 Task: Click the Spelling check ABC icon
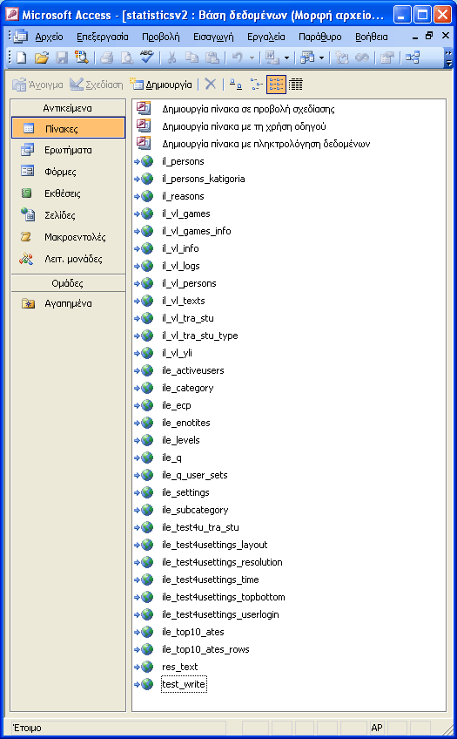click(147, 58)
